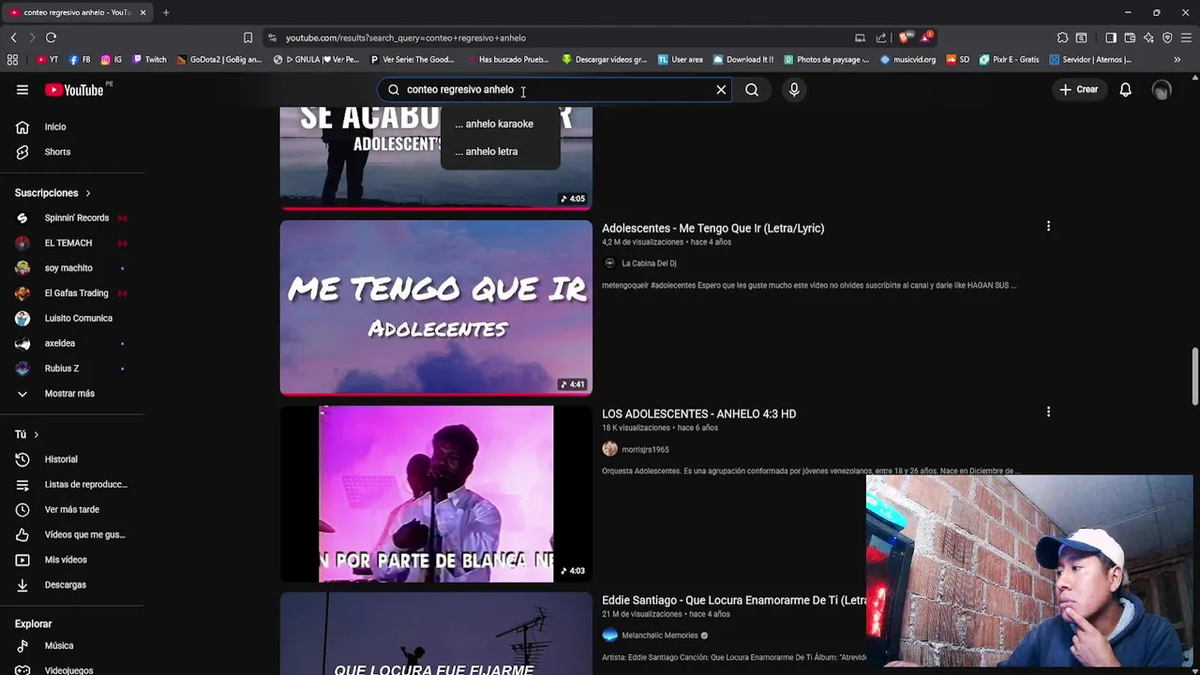Open Ver más tarde
This screenshot has width=1200, height=675.
click(72, 509)
